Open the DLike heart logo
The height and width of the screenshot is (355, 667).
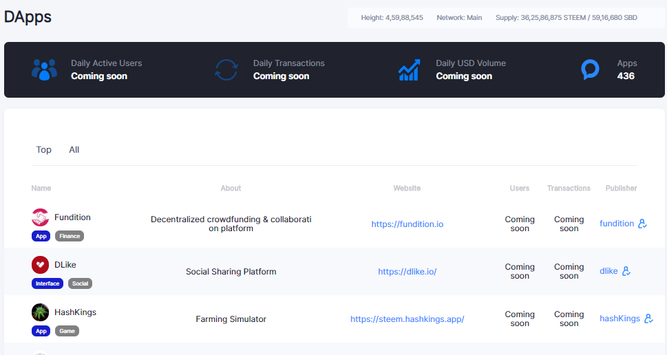(x=40, y=265)
